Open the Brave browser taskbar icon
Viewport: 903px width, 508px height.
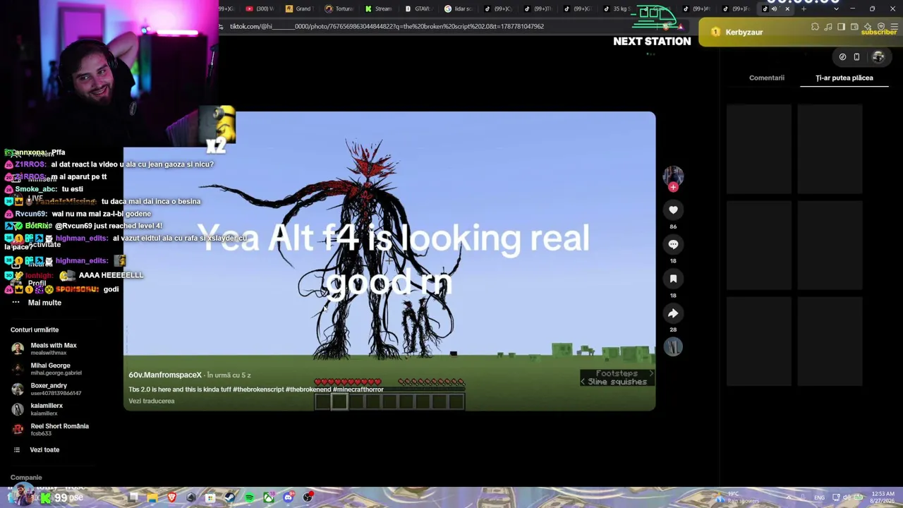tap(171, 497)
